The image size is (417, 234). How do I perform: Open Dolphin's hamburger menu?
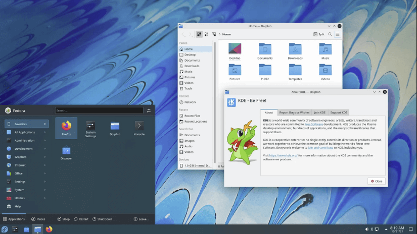[x=338, y=34]
